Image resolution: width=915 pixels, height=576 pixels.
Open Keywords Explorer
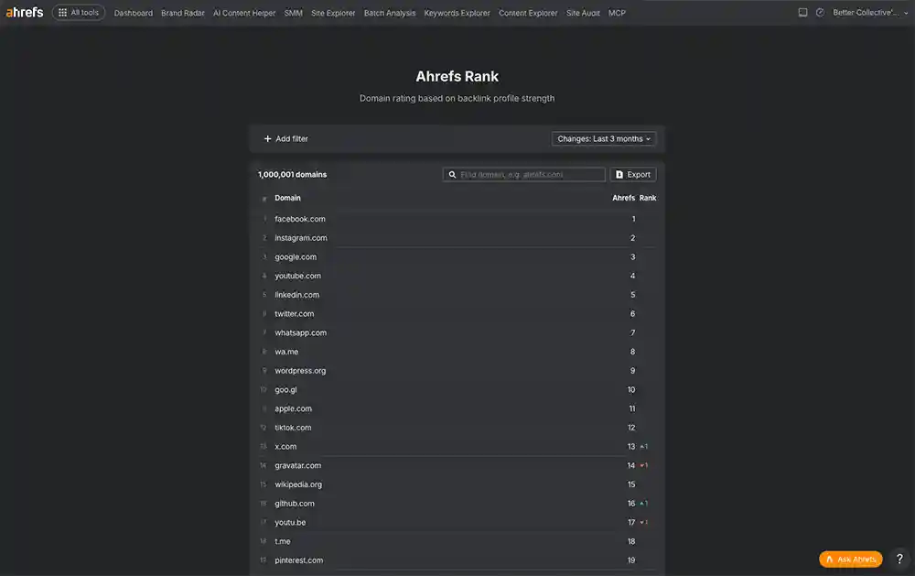pyautogui.click(x=457, y=13)
